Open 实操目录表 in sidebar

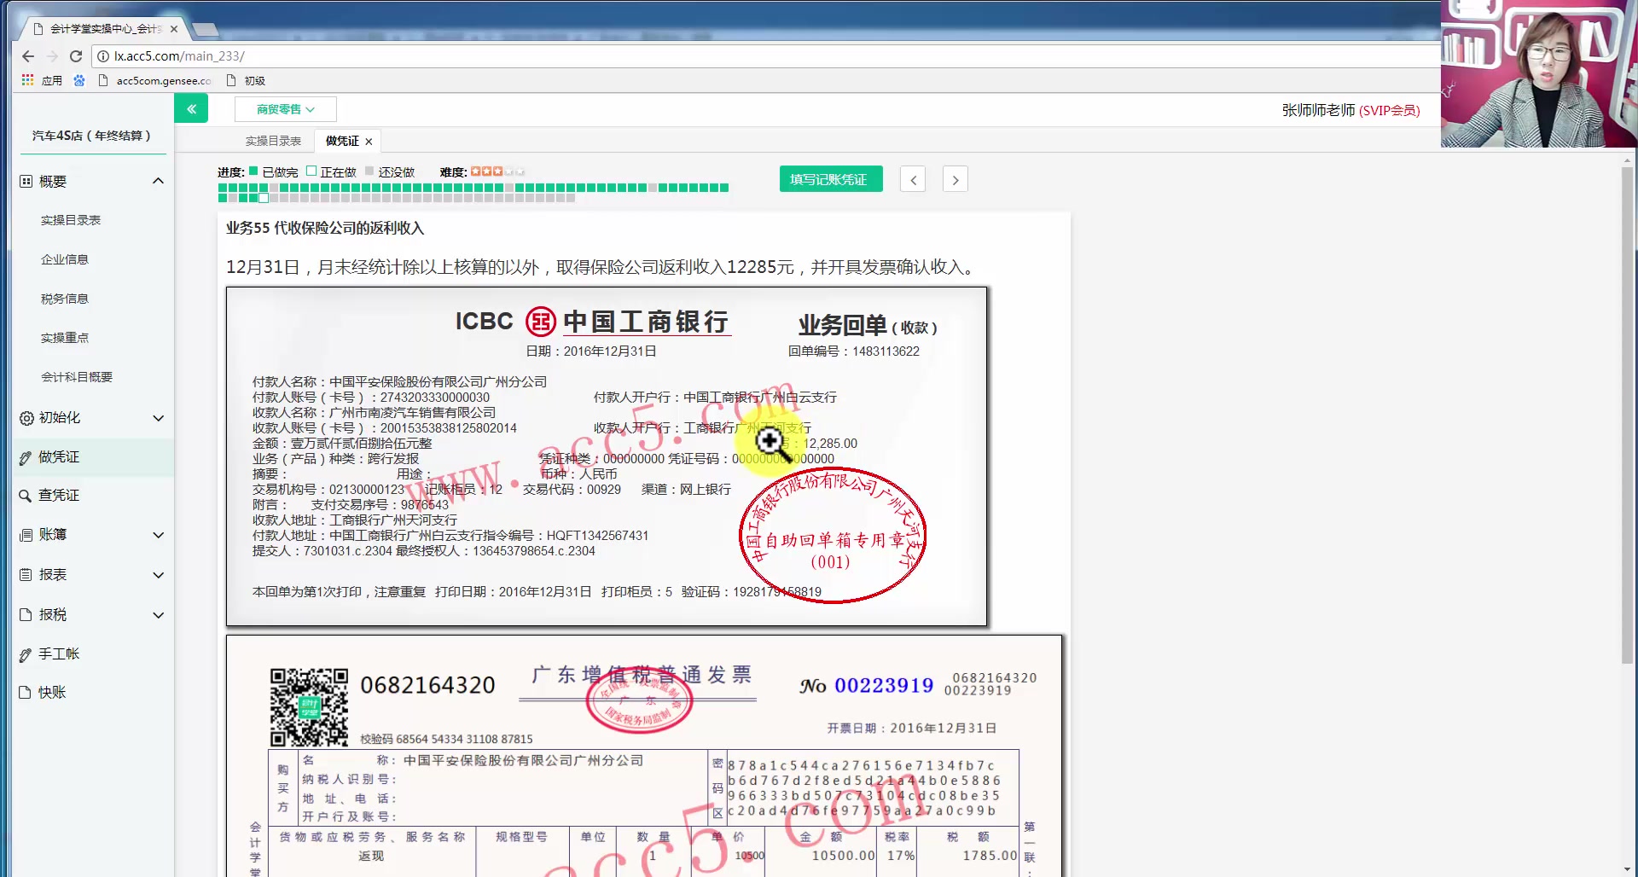pyautogui.click(x=71, y=220)
